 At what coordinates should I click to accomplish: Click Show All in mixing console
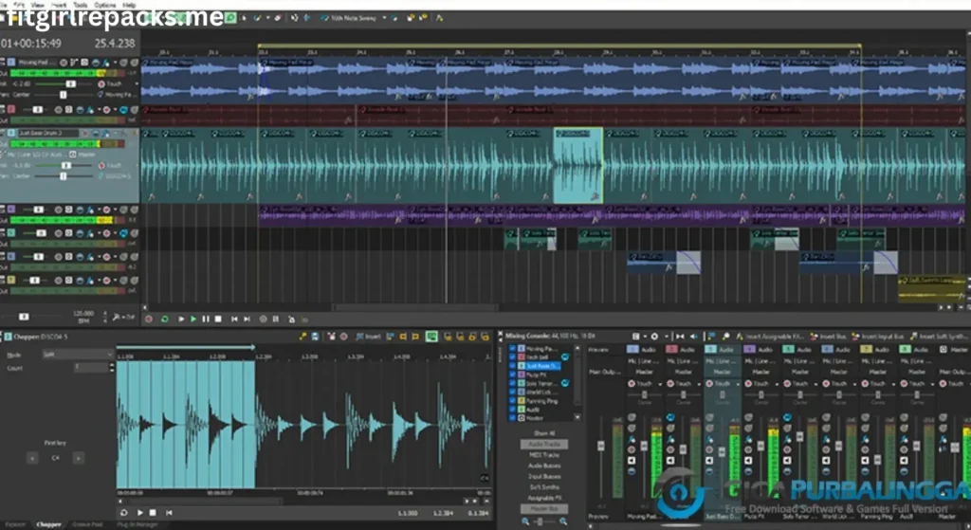coord(544,433)
